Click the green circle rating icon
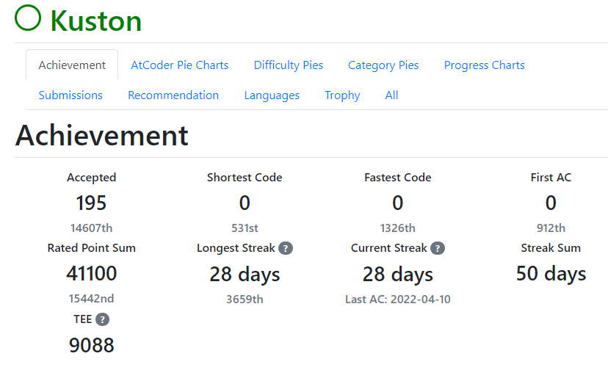The width and height of the screenshot is (608, 370). pos(28,18)
